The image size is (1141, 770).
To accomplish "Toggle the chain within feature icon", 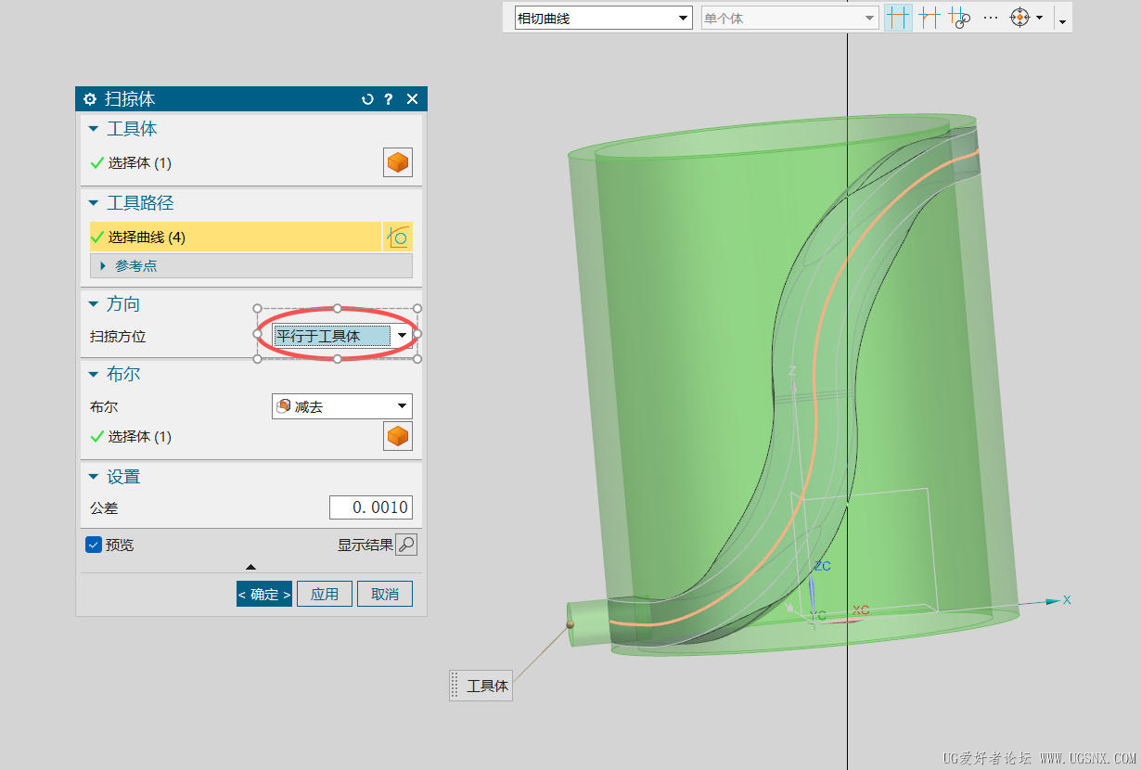I will coord(959,18).
